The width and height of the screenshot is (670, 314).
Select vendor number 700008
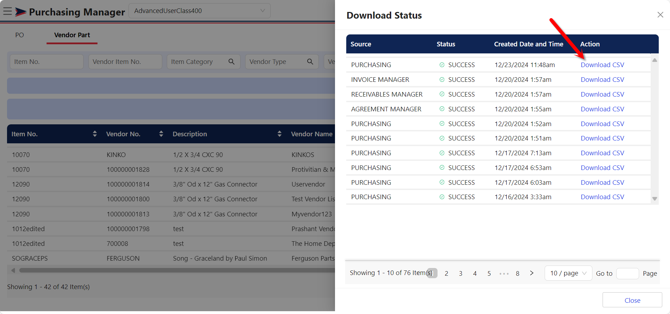click(117, 244)
